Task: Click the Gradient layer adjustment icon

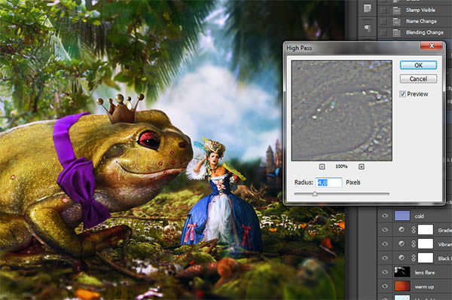Action: point(402,230)
